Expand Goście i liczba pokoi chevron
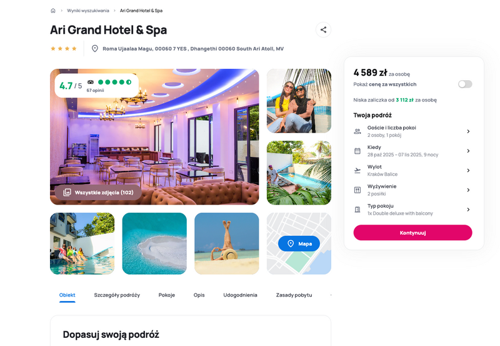 pyautogui.click(x=468, y=131)
